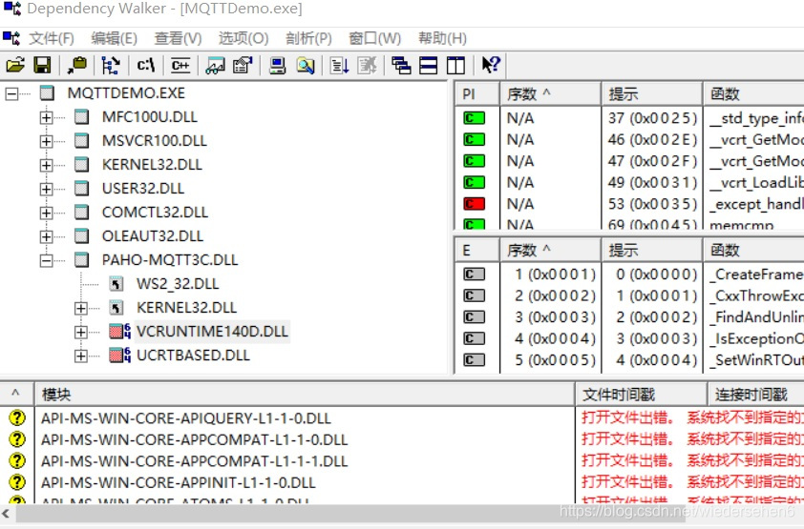Sort module list by 模块 column header
Image resolution: width=804 pixels, height=529 pixels.
pos(305,395)
